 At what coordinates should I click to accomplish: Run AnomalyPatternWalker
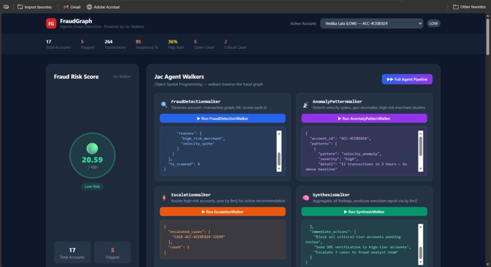coord(364,118)
